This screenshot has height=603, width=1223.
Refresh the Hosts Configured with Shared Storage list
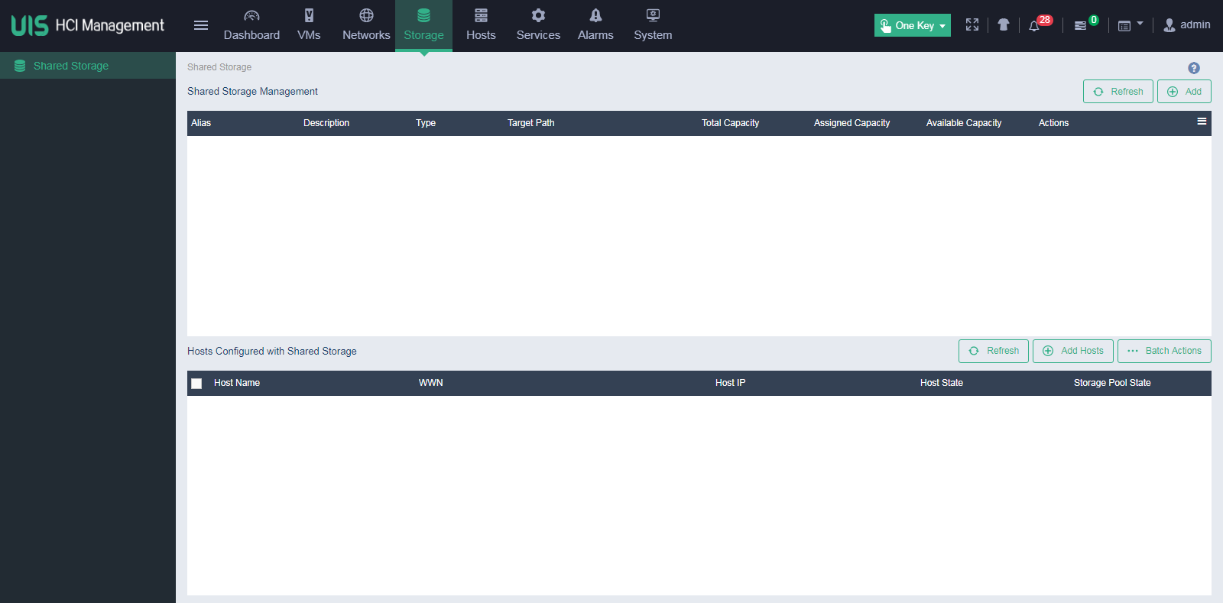click(x=994, y=351)
